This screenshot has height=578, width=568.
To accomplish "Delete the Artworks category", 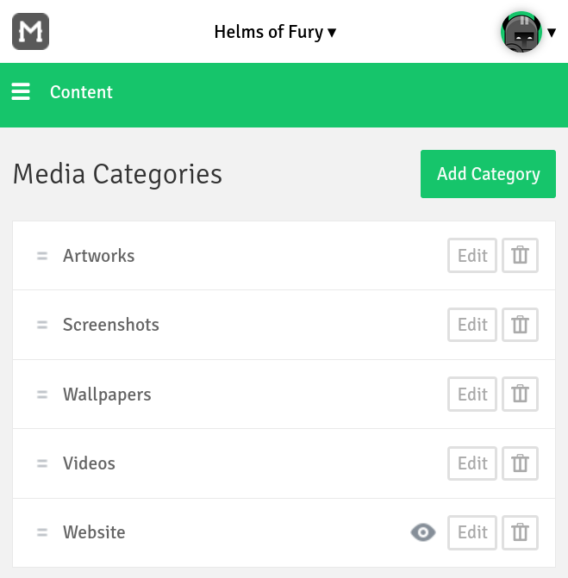I will point(520,256).
